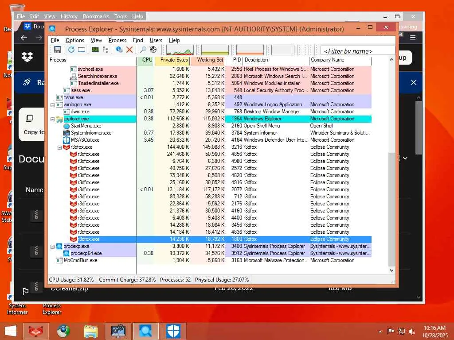Select the MpCmdRun.exe process row
This screenshot has height=340, width=454.
[210, 260]
